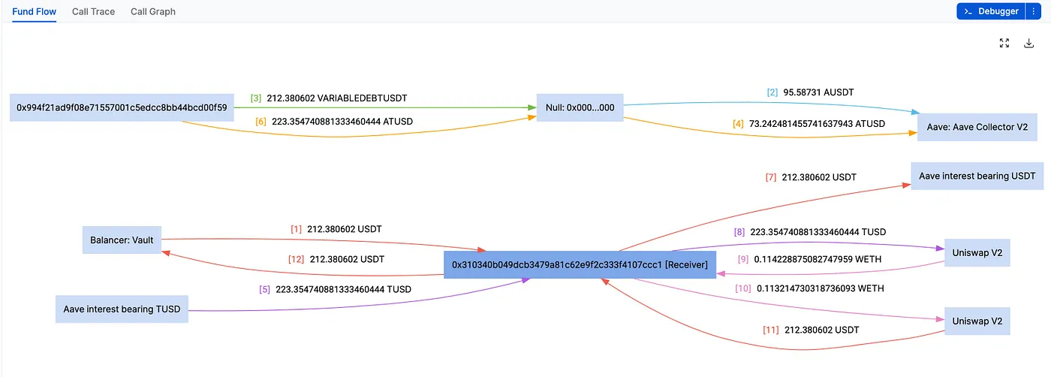This screenshot has height=377, width=1051.
Task: Launch the Debugger
Action: [991, 11]
